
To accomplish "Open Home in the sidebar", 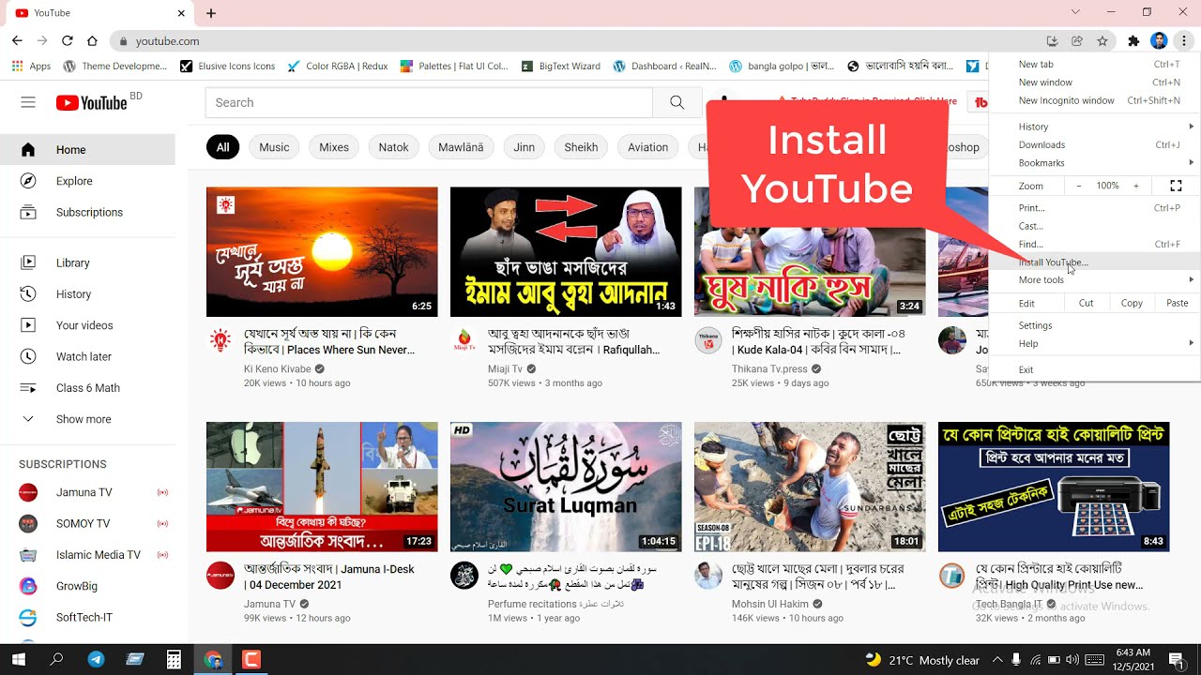I will (x=87, y=149).
